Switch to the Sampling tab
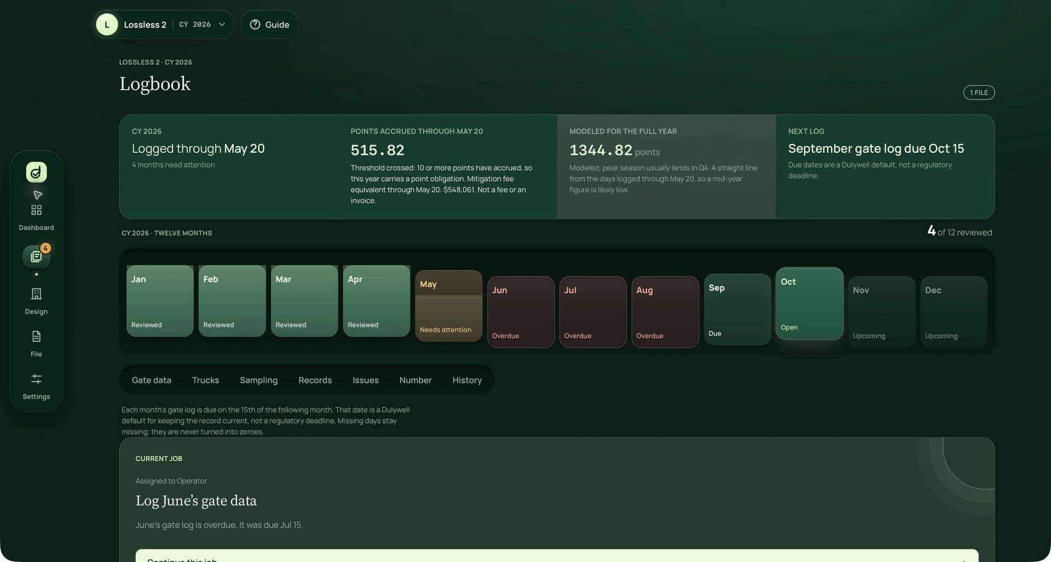Screen dimensions: 1051x562 258,380
